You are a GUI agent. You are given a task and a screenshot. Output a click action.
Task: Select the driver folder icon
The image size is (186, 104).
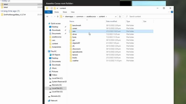click(x=71, y=34)
